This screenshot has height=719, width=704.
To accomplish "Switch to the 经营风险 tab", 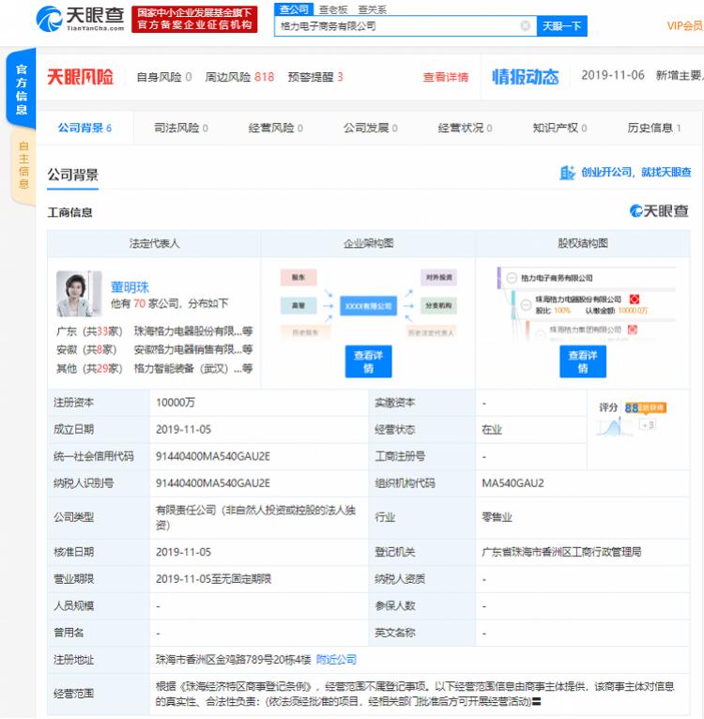I will point(276,128).
